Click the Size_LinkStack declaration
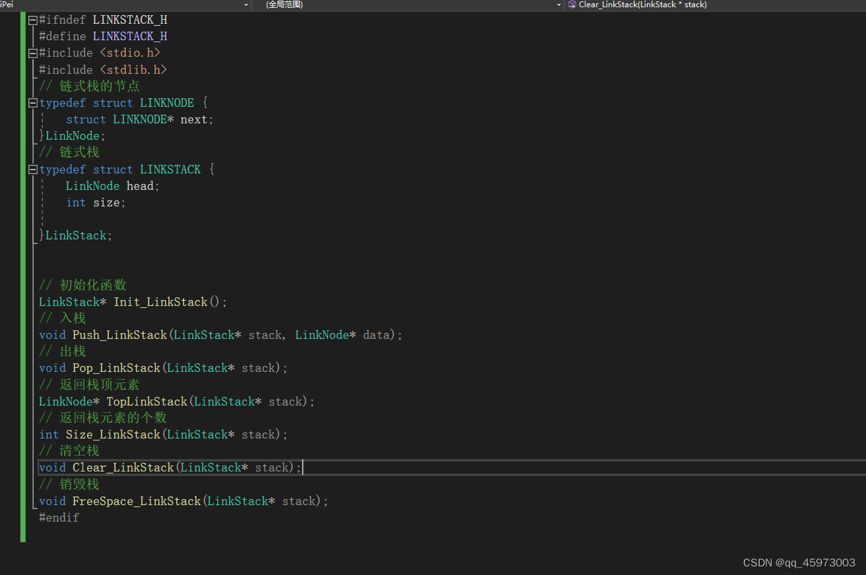Image resolution: width=866 pixels, height=575 pixels. 164,435
